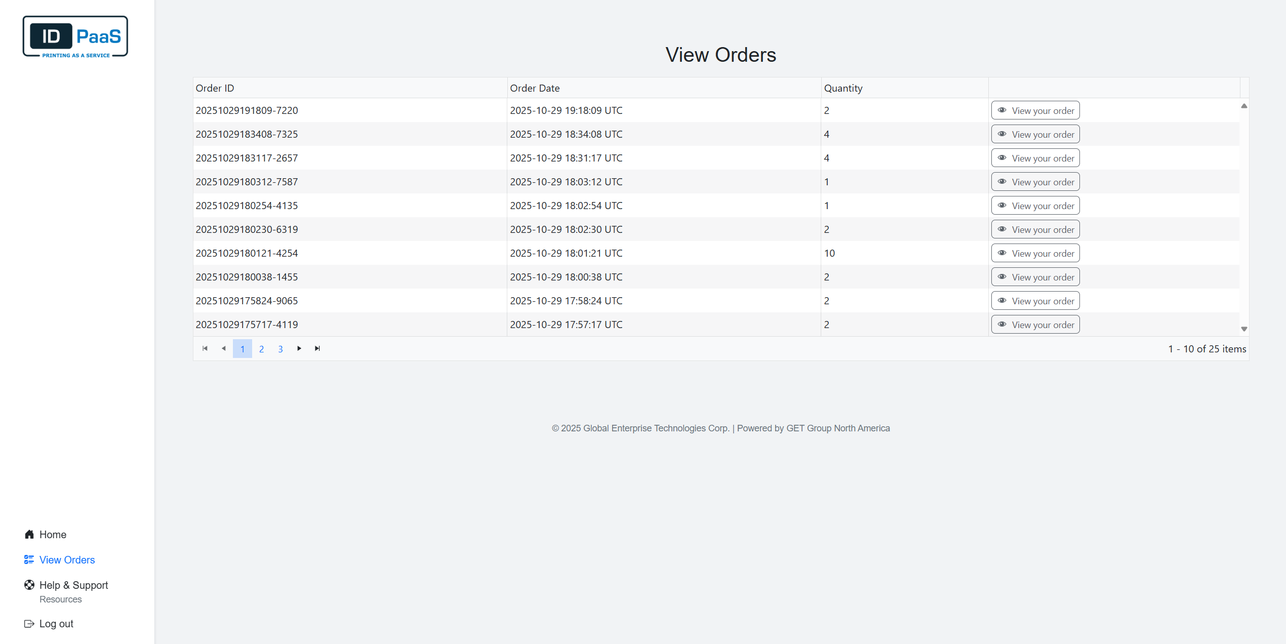Select page 3 in pager
Viewport: 1286px width, 644px height.
click(280, 349)
